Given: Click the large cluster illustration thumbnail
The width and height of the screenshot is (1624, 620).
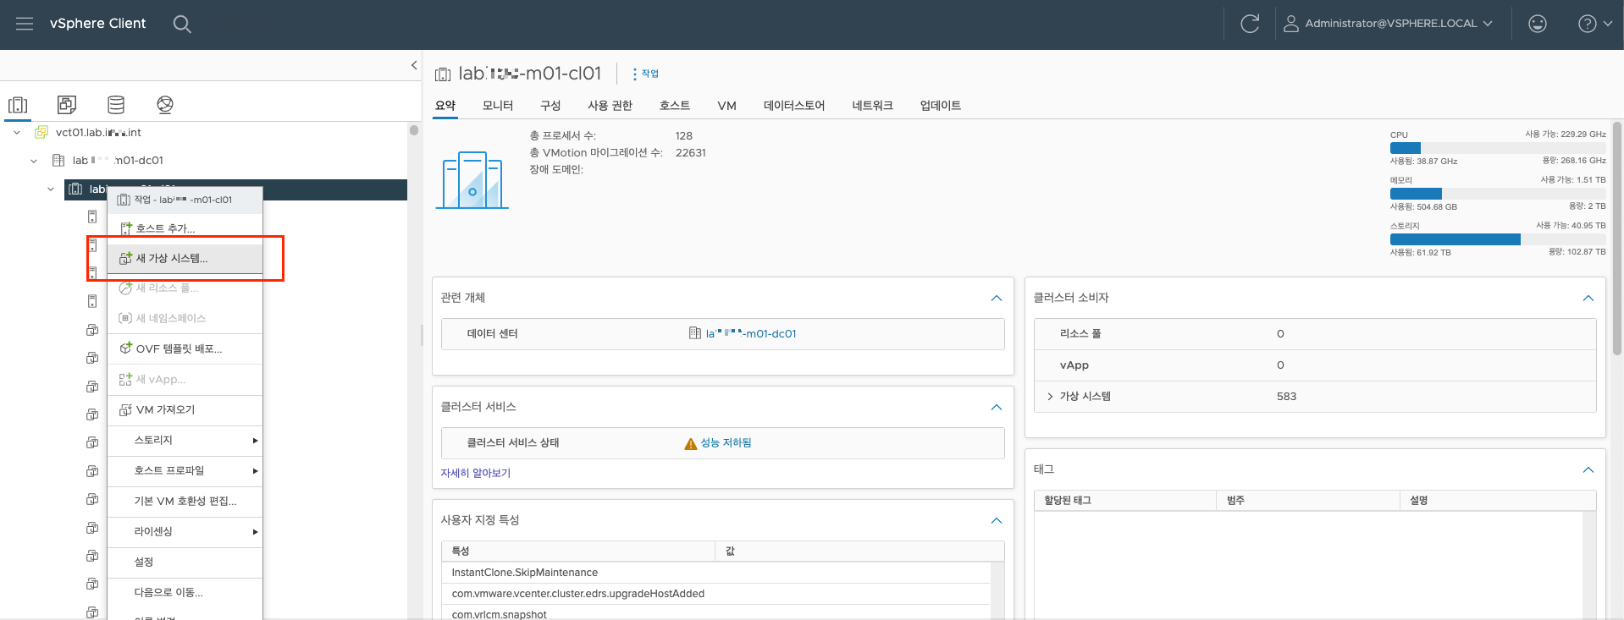Looking at the screenshot, I should (472, 179).
